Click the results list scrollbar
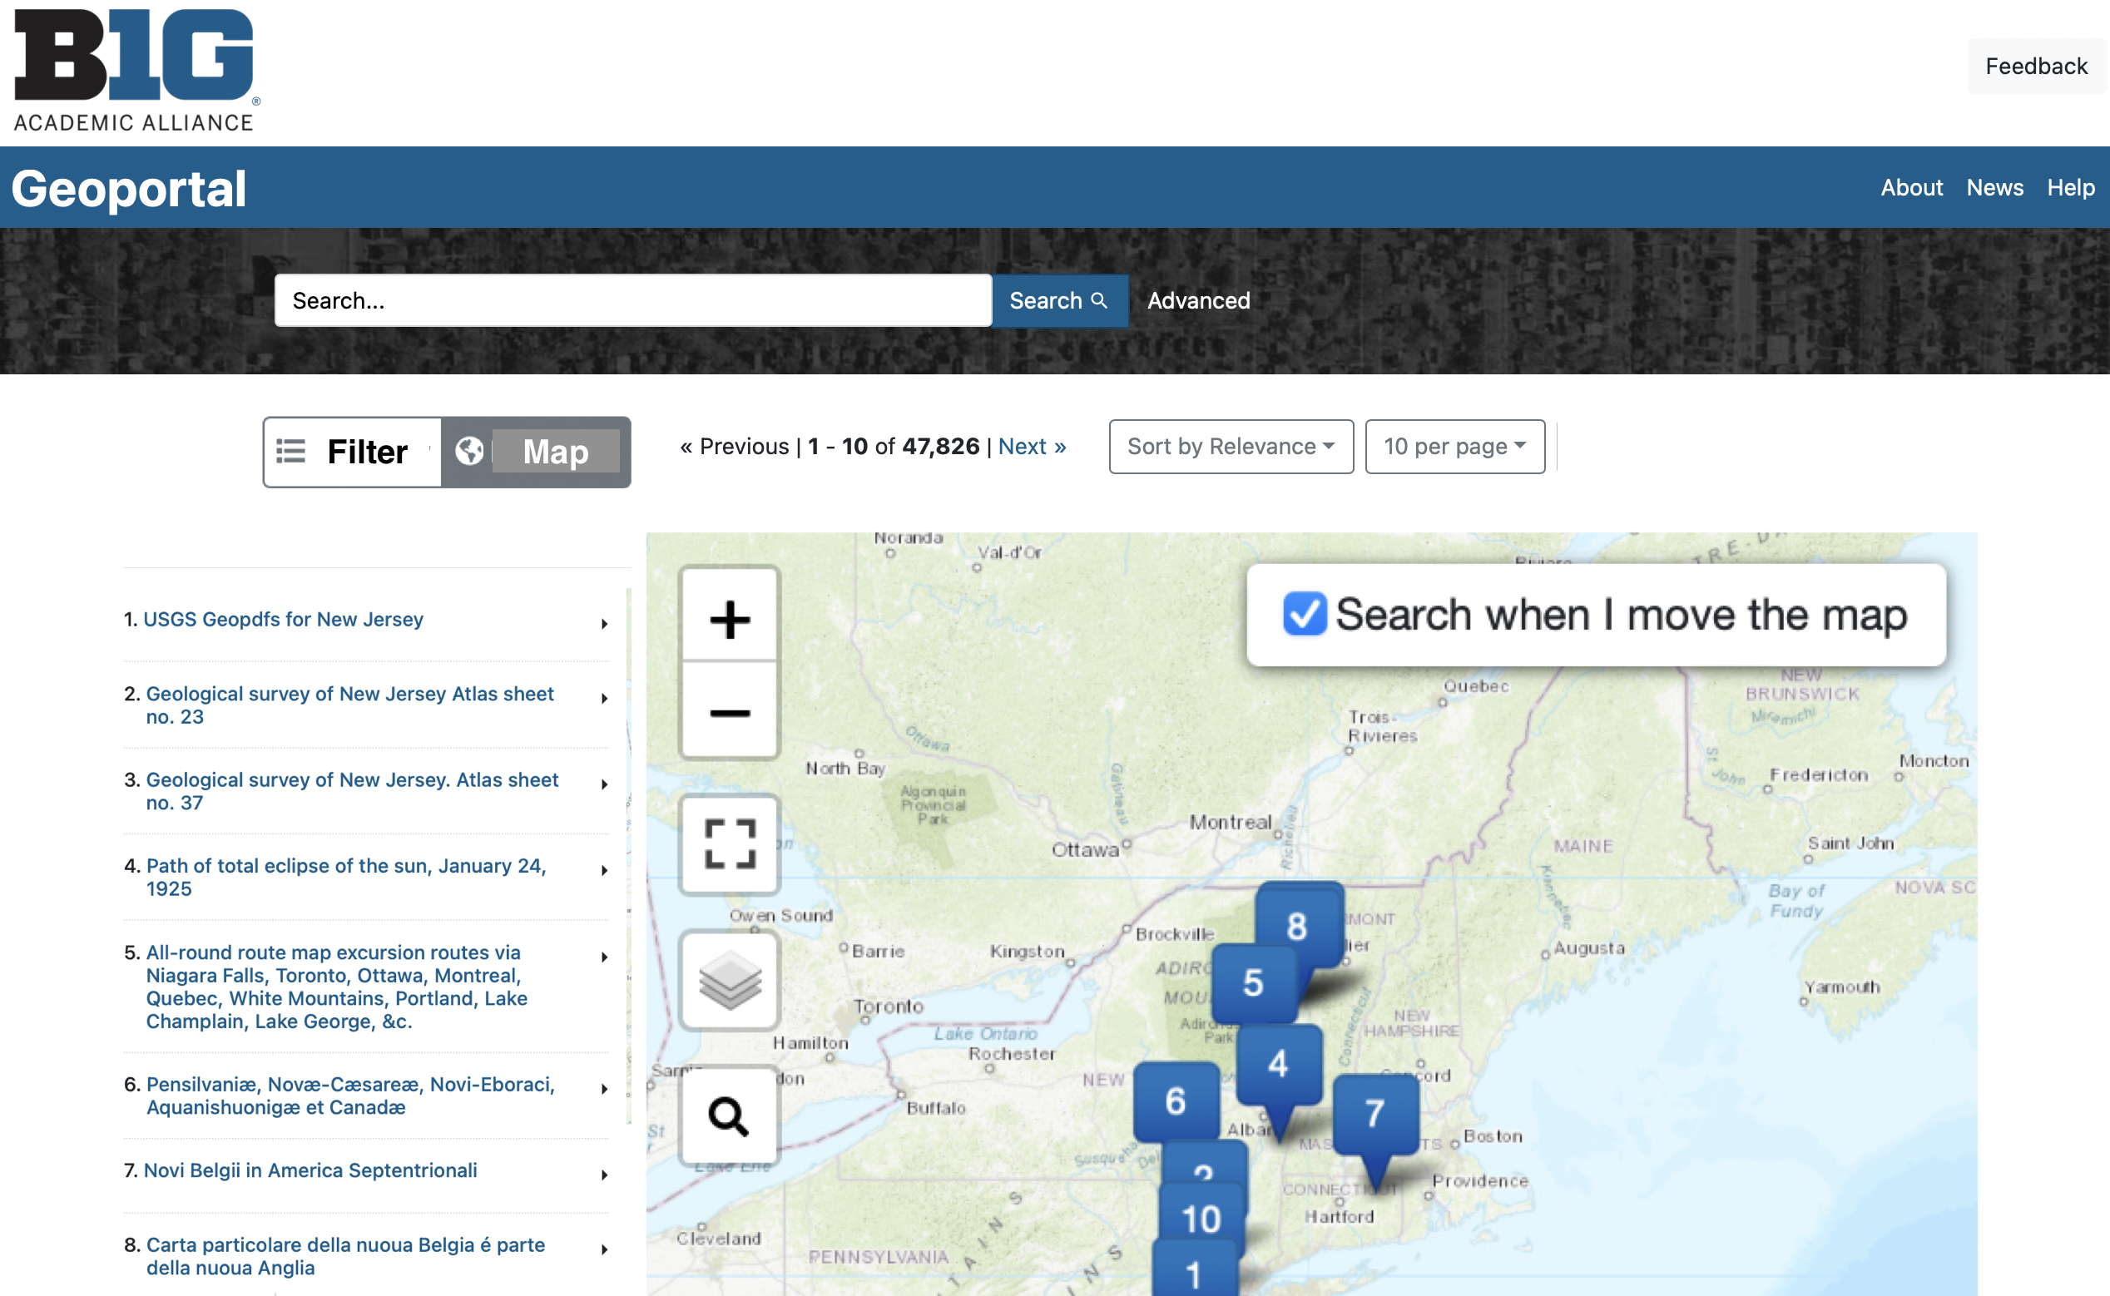2110x1296 pixels. coord(628,855)
